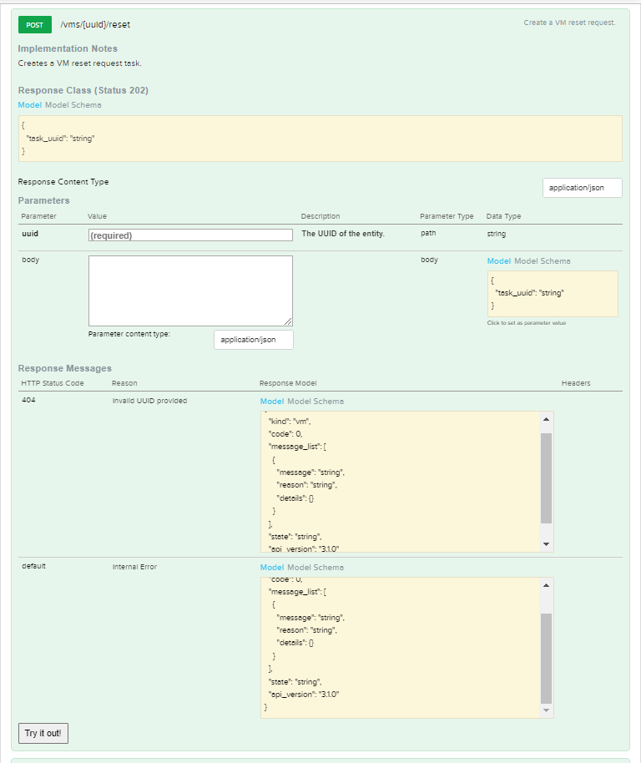Click the 404 response model scrollbar thumb
The height and width of the screenshot is (763, 641).
coord(546,478)
